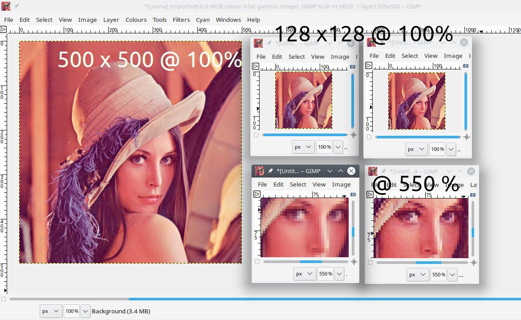Open px unit dropdown in active 550% window
The width and height of the screenshot is (521, 320).
coord(304,274)
